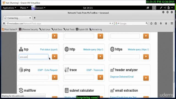Image resolution: width=176 pixels, height=99 pixels.
Task: Focus the https input field
Action: (125, 57)
